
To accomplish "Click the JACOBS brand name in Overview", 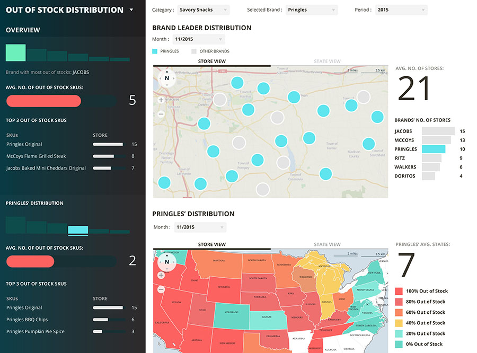I will tap(81, 72).
